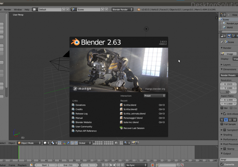Click the 50% resolution scale slider

point(229,92)
